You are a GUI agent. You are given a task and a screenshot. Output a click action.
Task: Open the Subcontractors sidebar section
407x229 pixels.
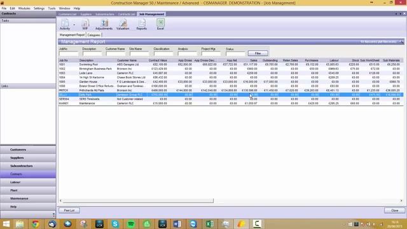pyautogui.click(x=28, y=165)
